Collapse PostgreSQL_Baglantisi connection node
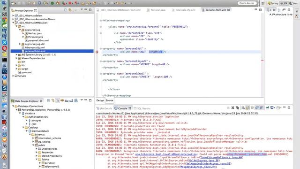This screenshot has height=169, width=300. point(17,110)
